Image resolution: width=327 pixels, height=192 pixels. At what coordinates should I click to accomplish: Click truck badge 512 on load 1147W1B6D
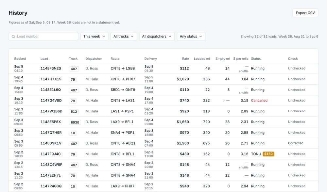74,111
